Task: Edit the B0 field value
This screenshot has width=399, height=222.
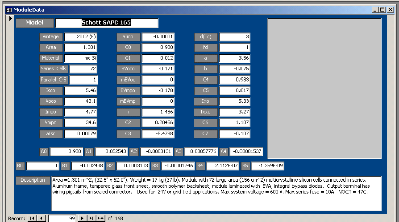Action: (x=42, y=166)
